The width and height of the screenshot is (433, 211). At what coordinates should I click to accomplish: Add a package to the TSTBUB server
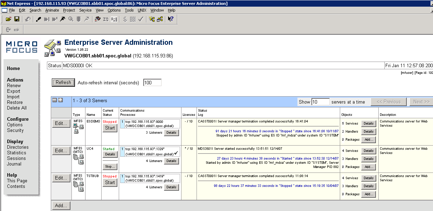369,194
